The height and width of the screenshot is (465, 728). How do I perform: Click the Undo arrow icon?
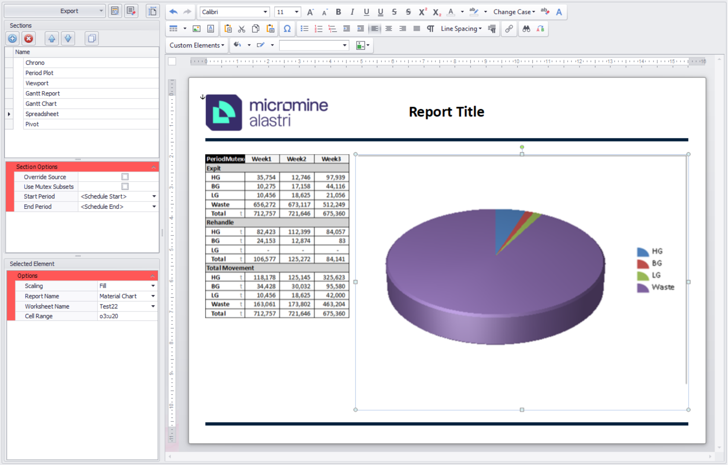tap(174, 12)
